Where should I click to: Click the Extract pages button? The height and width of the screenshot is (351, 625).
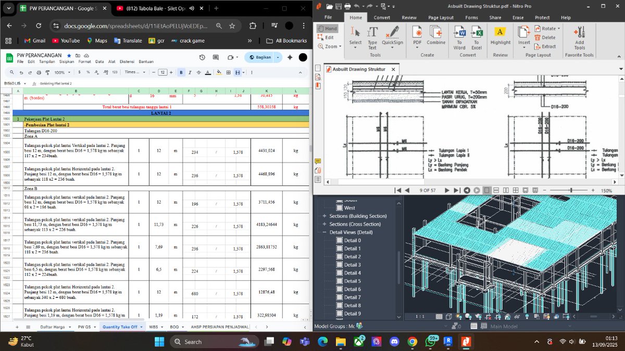point(545,46)
